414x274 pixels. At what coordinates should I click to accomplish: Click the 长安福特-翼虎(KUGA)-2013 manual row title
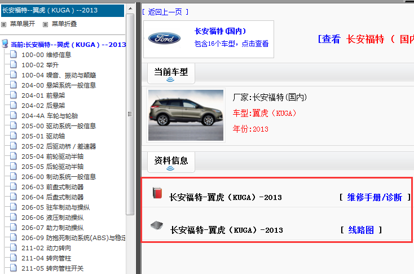(x=226, y=198)
